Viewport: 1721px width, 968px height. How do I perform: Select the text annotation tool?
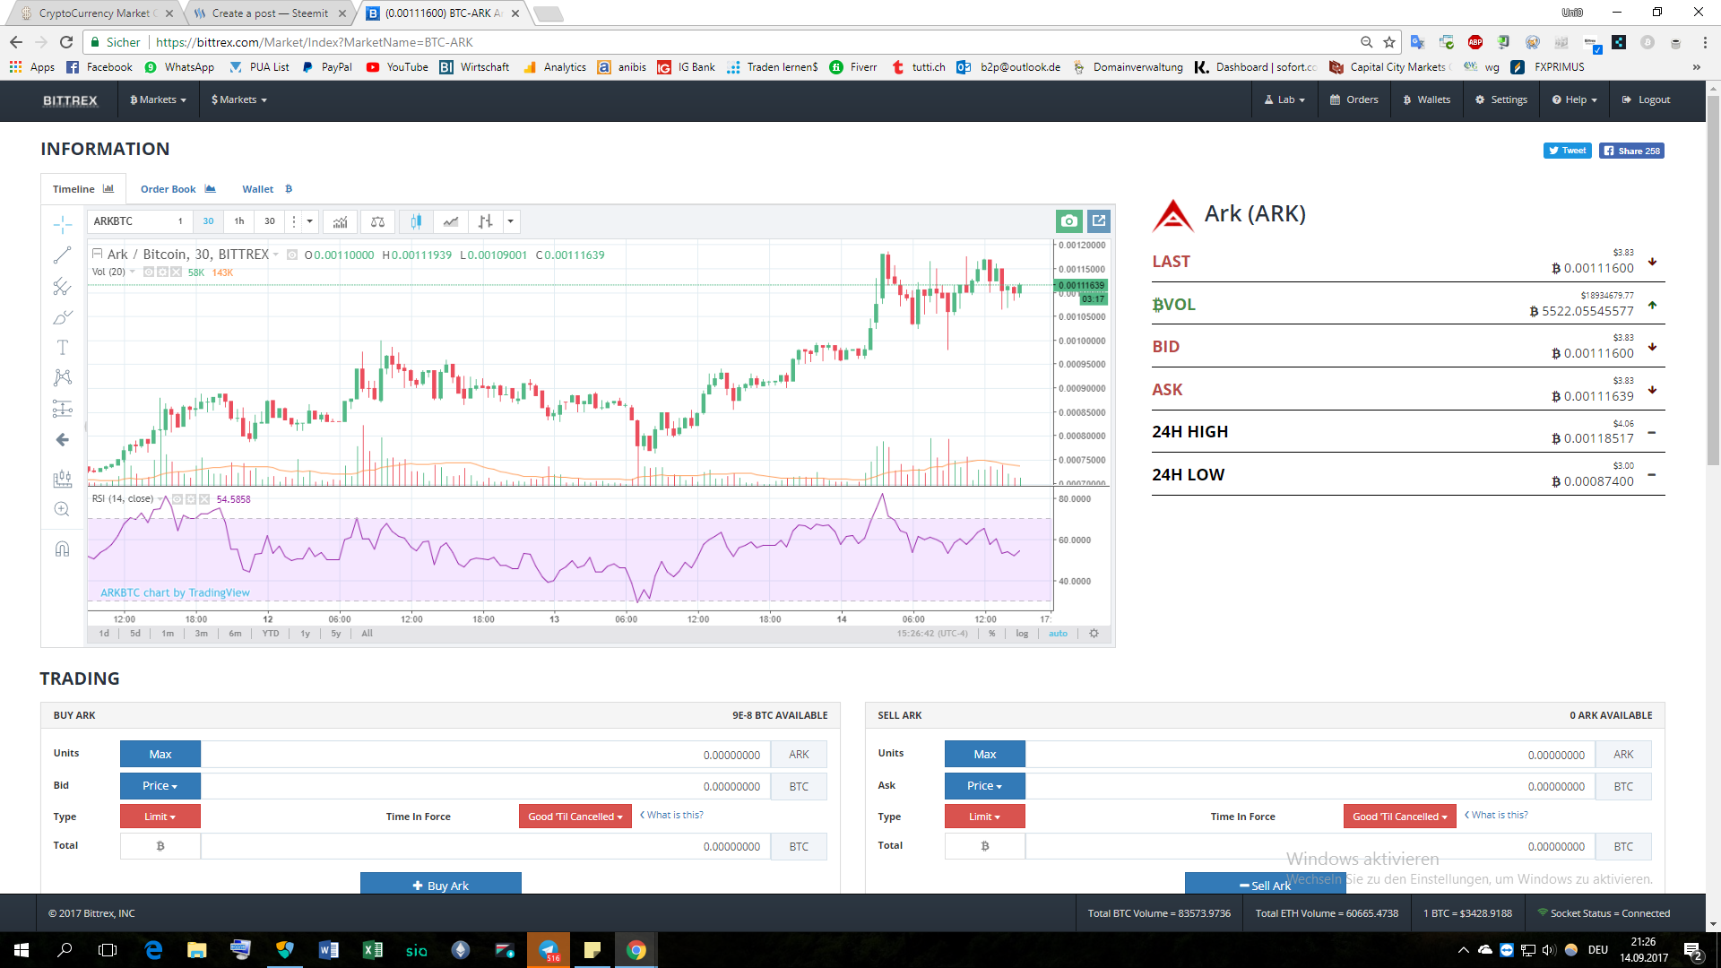62,348
